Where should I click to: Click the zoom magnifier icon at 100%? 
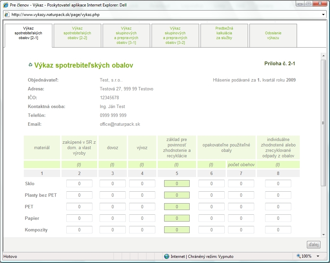(298, 256)
